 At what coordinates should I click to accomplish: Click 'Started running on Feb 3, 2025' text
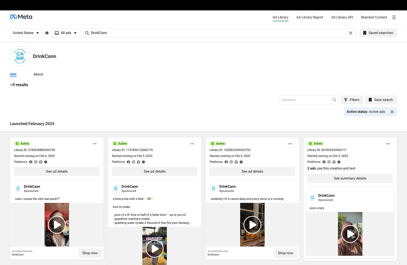pos(328,156)
